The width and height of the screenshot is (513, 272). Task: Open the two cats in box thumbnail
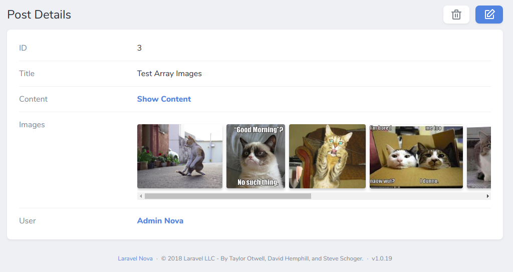[416, 156]
